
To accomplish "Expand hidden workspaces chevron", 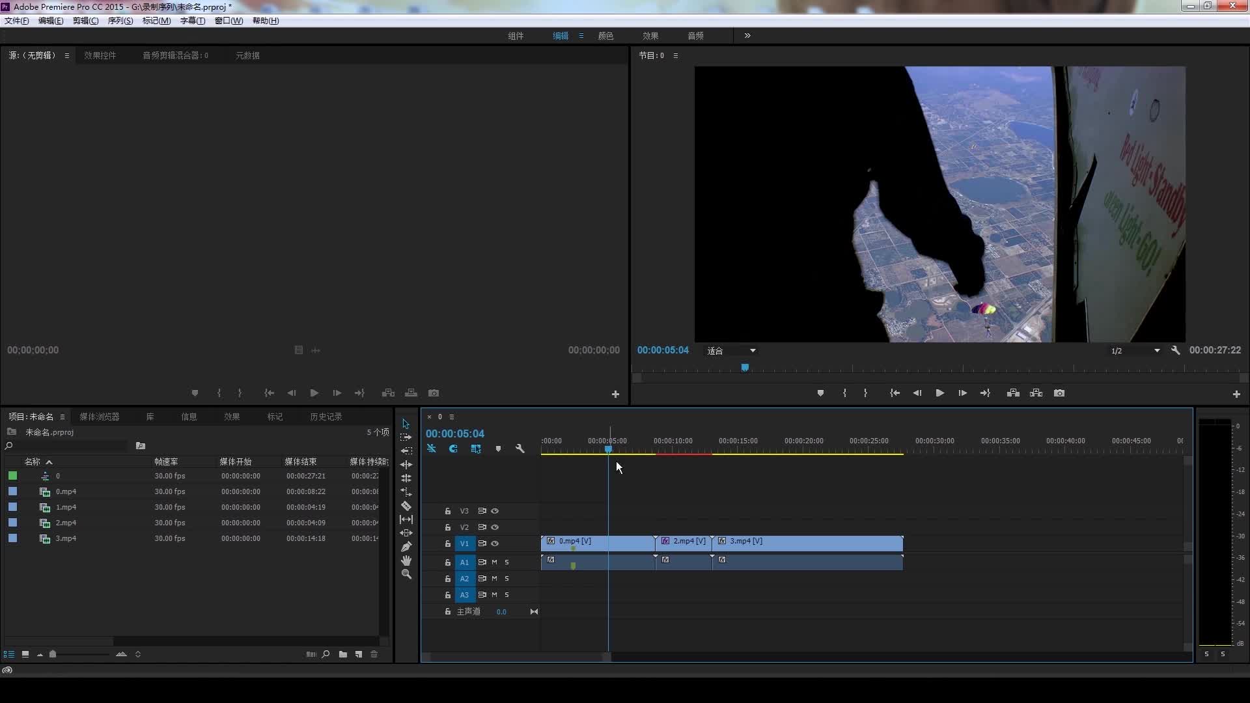I will [747, 36].
